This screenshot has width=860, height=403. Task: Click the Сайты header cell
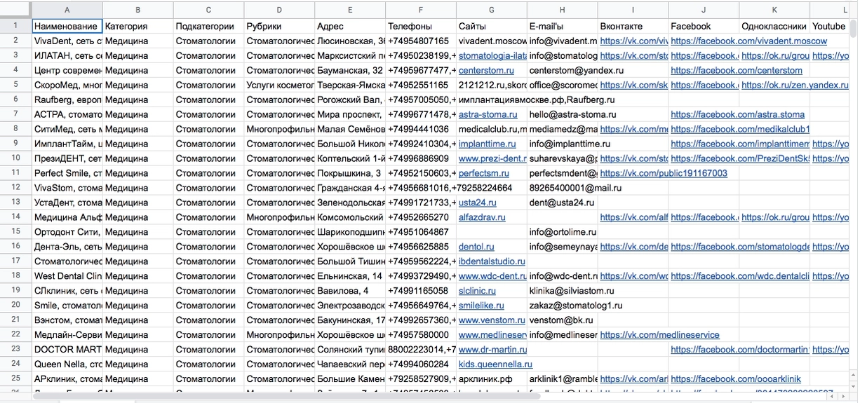click(x=492, y=26)
